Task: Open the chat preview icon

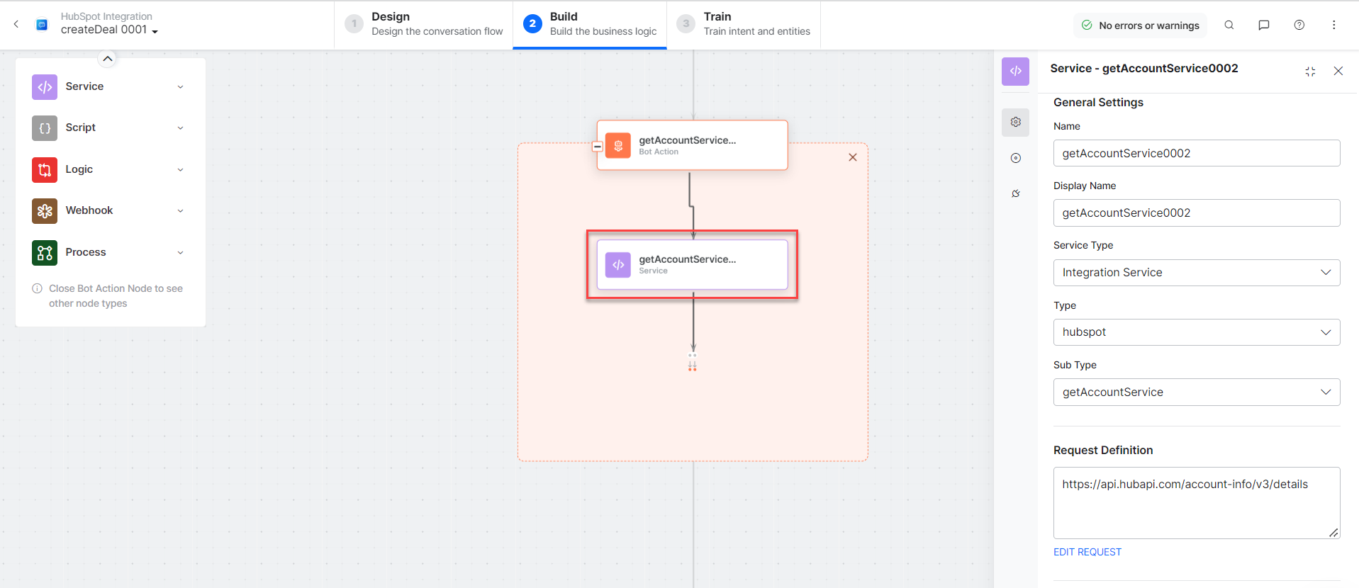Action: (1263, 25)
